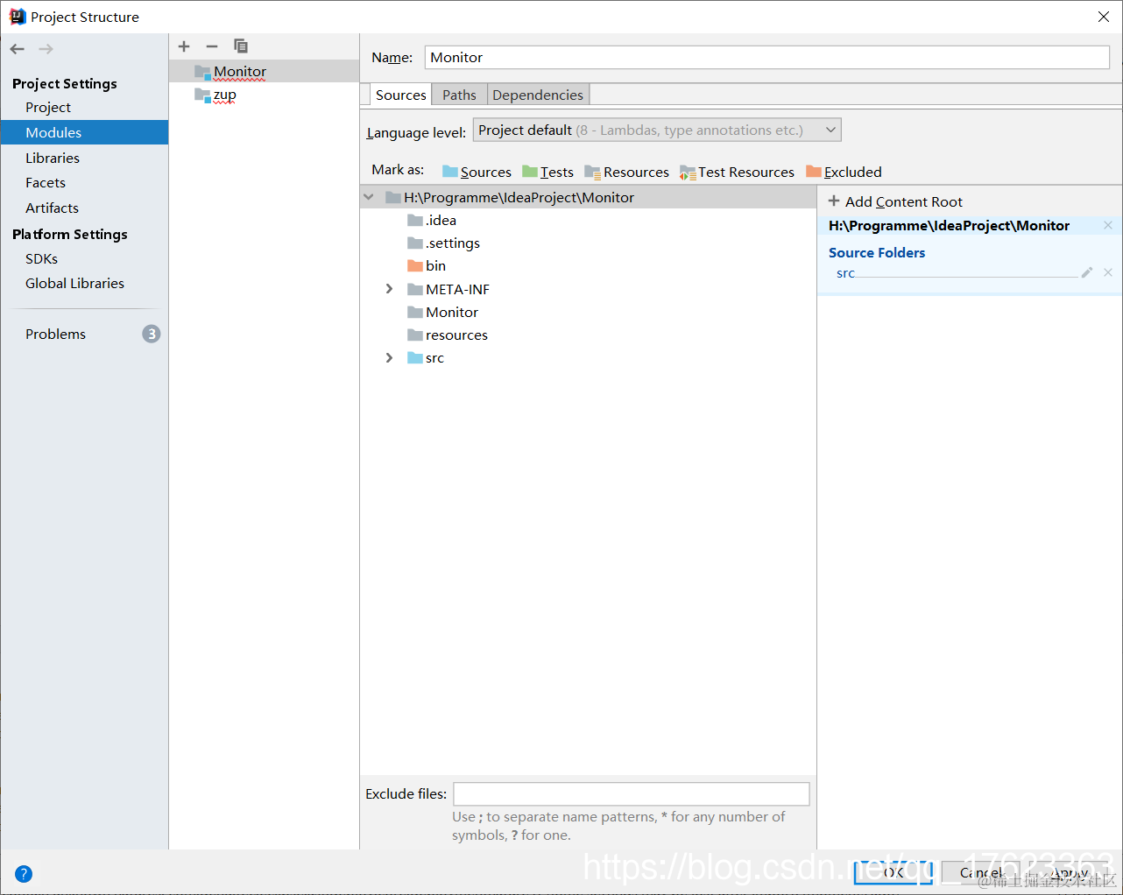Click the src link under Source Folders
The width and height of the screenshot is (1123, 895).
(x=845, y=273)
